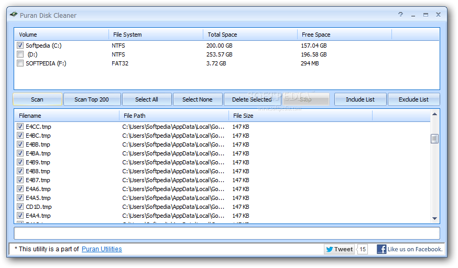458x268 pixels.
Task: Click the 196.58 GB free space value
Action: pos(314,54)
